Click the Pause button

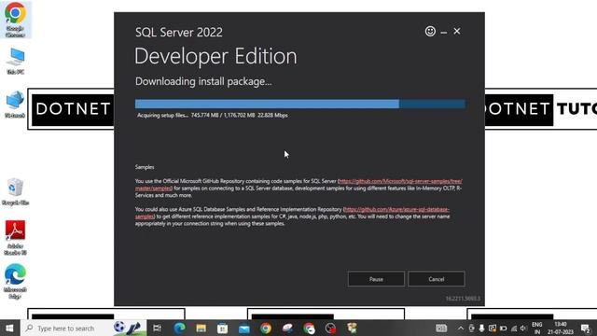pyautogui.click(x=376, y=279)
